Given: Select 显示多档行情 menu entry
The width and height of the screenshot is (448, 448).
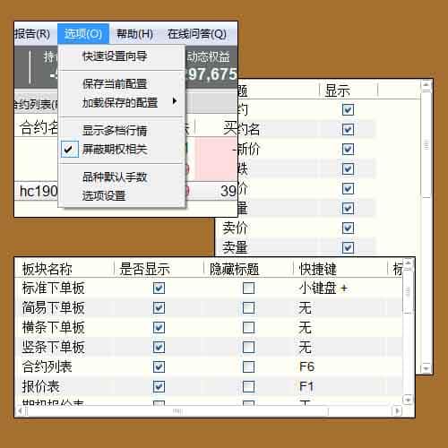Looking at the screenshot, I should [x=115, y=131].
